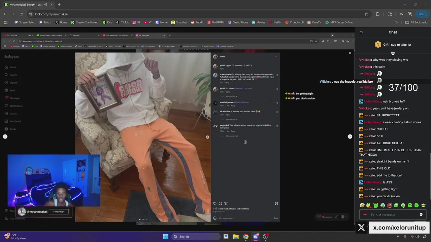Viewport: 431px width, 242px height.
Task: Open Instagram Messages in the sidebar
Action: coord(12,98)
